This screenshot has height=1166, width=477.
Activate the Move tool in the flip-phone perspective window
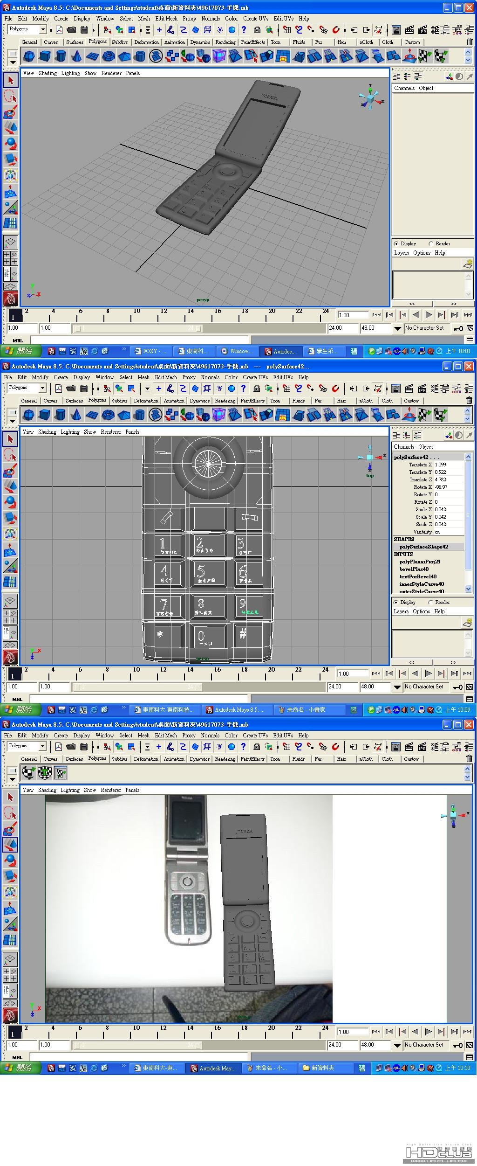point(10,128)
